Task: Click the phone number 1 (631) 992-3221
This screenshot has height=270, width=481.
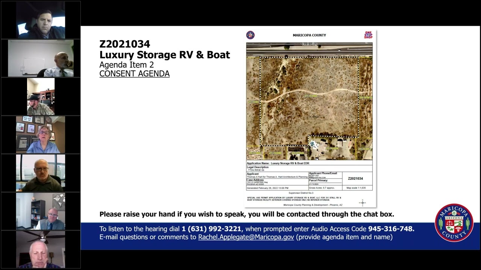Action: coord(212,229)
